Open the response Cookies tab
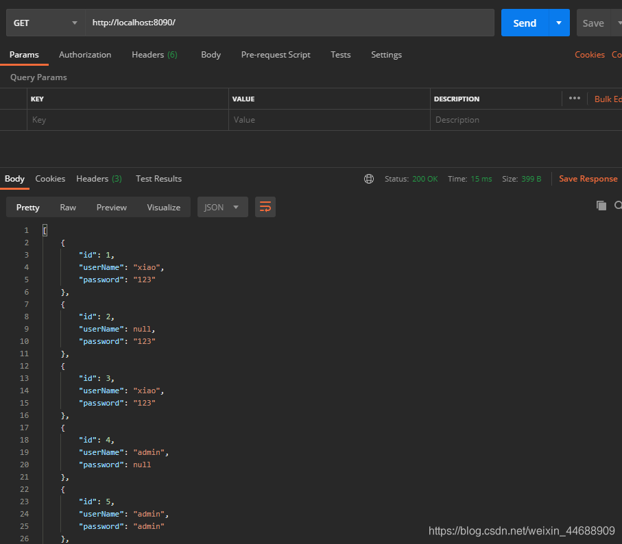 tap(50, 179)
